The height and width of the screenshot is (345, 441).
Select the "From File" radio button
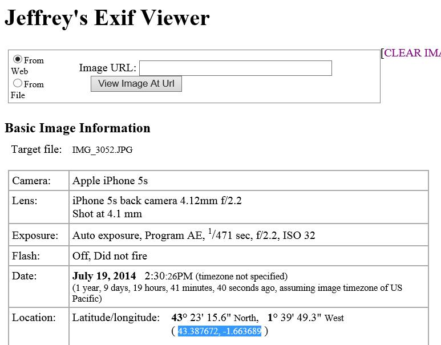tap(18, 83)
